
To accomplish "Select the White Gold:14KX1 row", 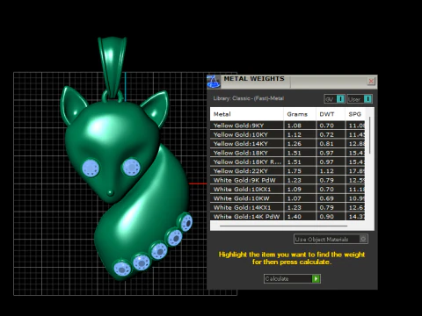I will click(x=287, y=207).
